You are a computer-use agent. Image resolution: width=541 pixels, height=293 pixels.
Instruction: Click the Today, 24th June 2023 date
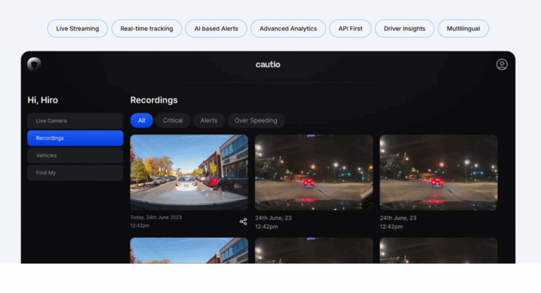(x=156, y=218)
